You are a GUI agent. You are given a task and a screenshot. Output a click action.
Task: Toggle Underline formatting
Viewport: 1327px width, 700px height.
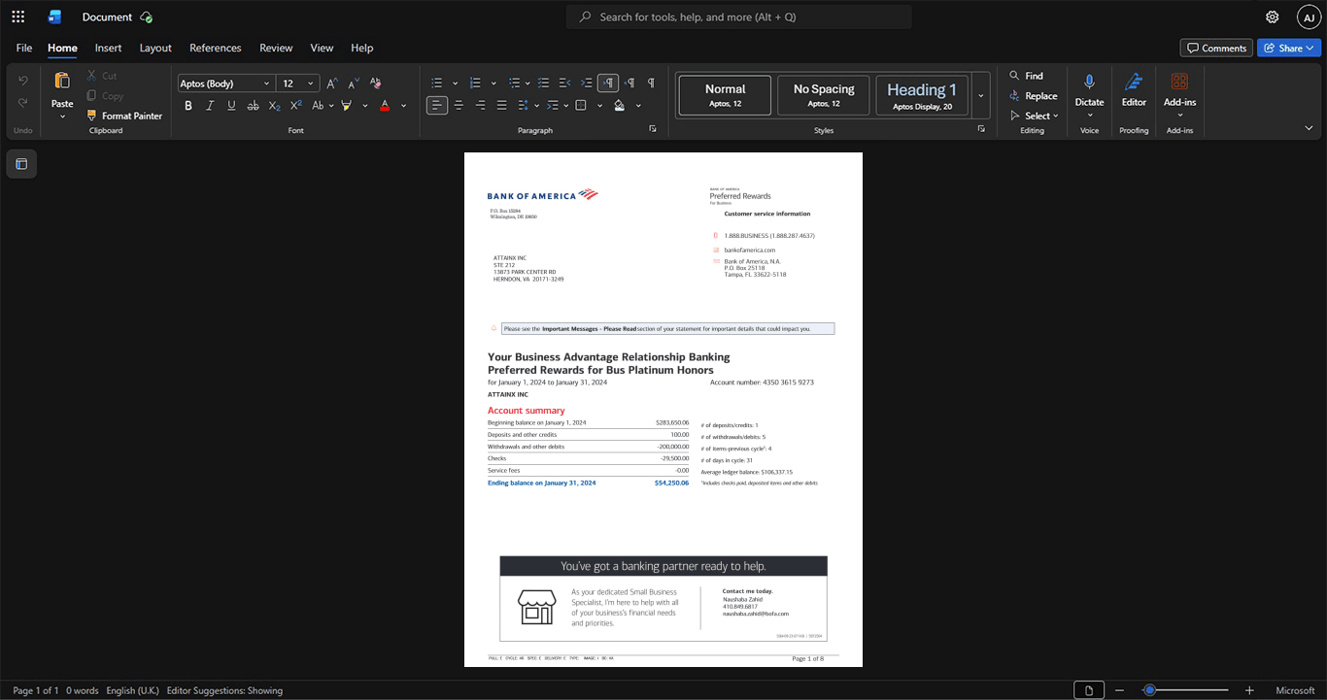(x=231, y=105)
